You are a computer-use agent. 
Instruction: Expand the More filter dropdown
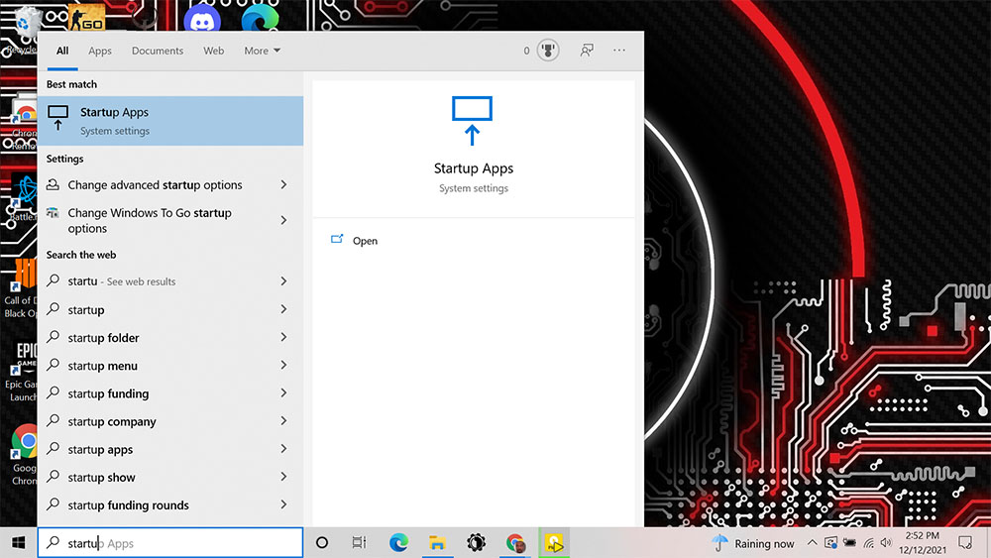[x=263, y=51]
